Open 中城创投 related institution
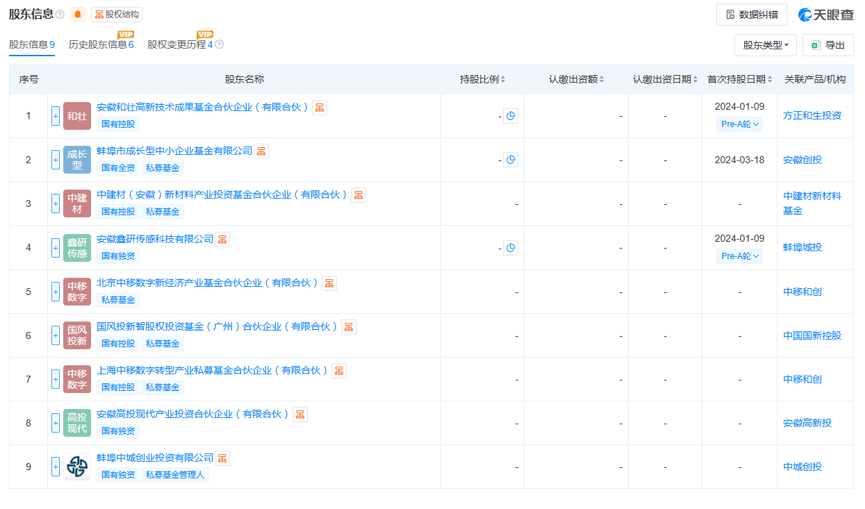This screenshot has height=509, width=865. [x=802, y=467]
